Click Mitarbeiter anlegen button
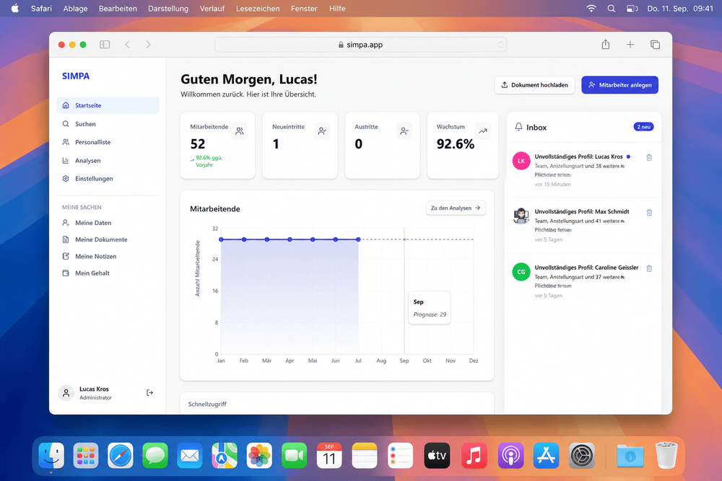This screenshot has height=481, width=722. pyautogui.click(x=619, y=85)
